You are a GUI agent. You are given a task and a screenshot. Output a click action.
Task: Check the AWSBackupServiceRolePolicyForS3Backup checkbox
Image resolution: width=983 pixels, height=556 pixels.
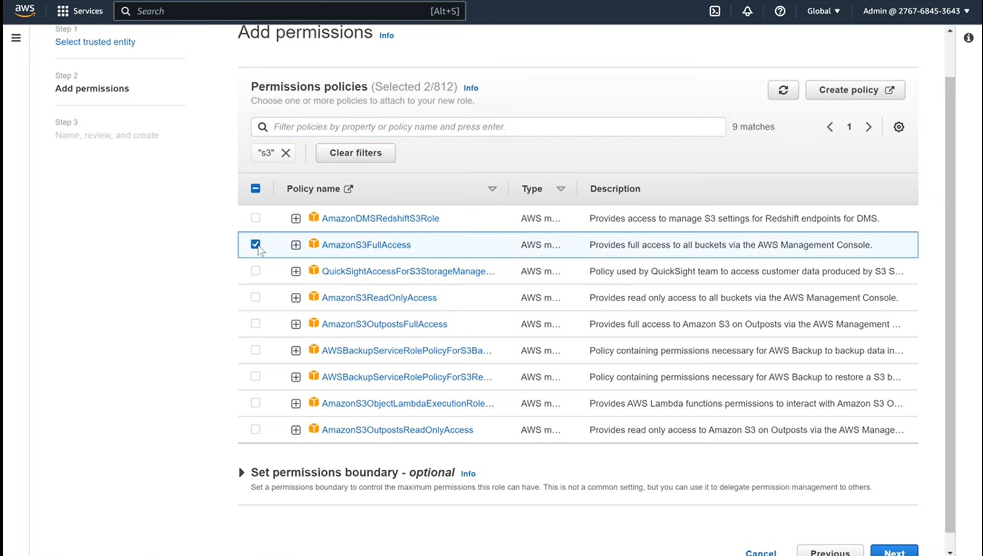(x=256, y=350)
